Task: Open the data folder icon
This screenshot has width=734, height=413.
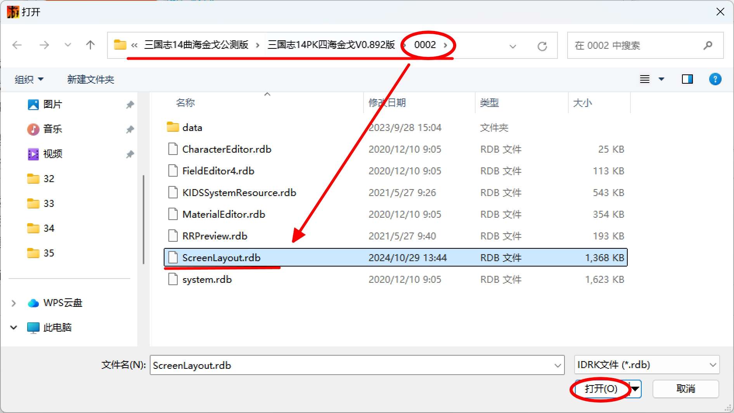Action: [x=173, y=127]
